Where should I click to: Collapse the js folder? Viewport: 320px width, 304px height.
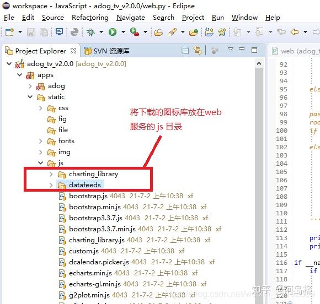pyautogui.click(x=41, y=163)
